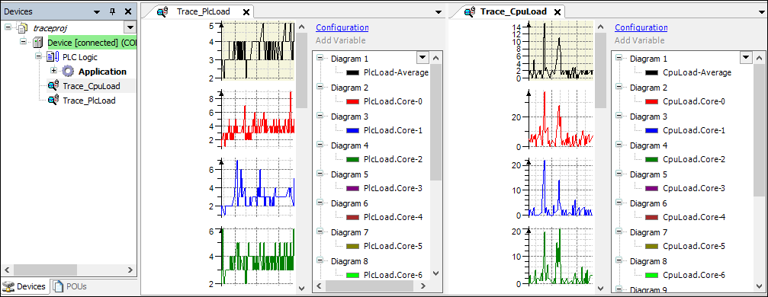Click Add Variable in Trace_CpuLoad pane
Image resolution: width=768 pixels, height=297 pixels.
tap(640, 40)
